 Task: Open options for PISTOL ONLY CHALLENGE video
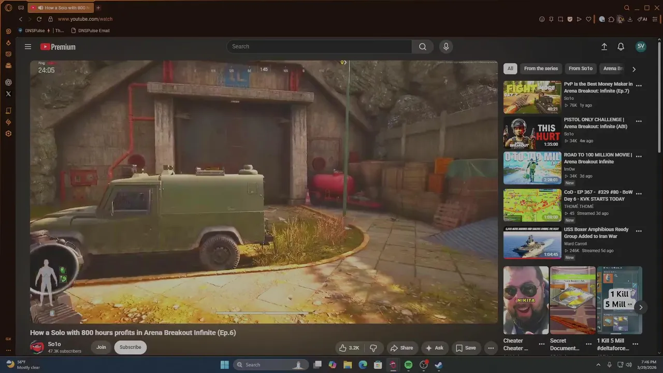coord(639,121)
